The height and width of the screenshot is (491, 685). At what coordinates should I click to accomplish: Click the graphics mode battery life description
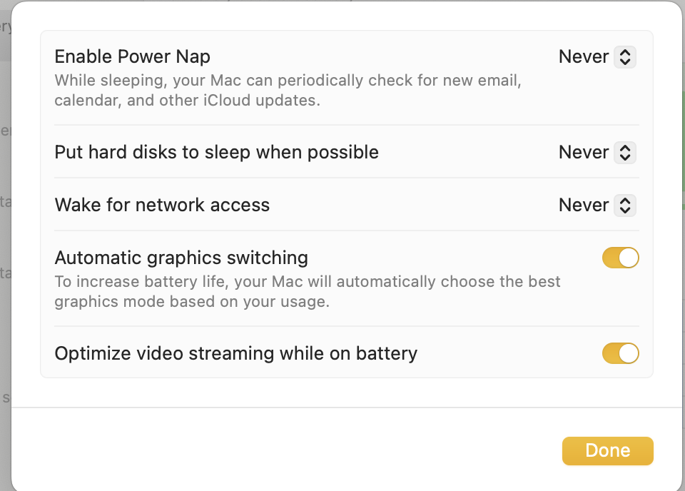tap(307, 291)
